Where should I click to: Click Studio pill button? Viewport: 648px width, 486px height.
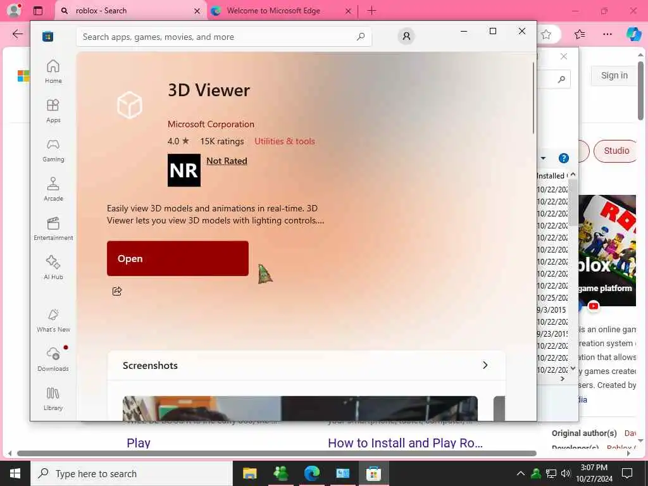[x=616, y=151]
